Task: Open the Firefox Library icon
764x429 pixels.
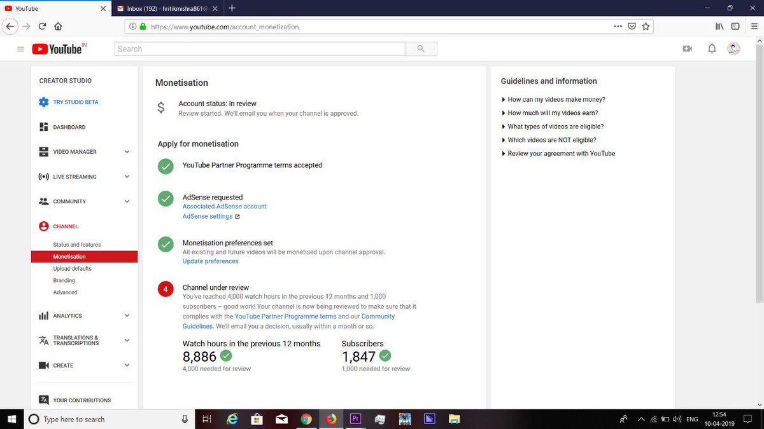Action: point(720,27)
